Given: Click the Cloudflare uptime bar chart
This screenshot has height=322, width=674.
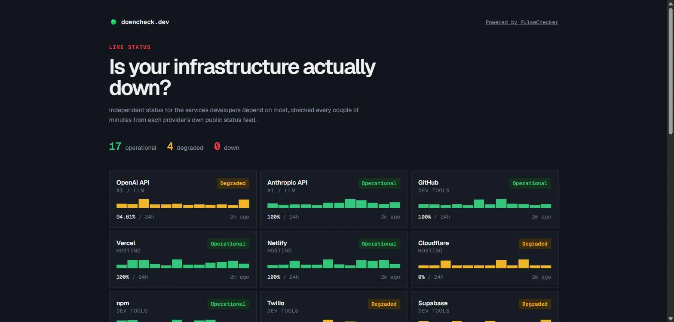Looking at the screenshot, I should [484, 264].
